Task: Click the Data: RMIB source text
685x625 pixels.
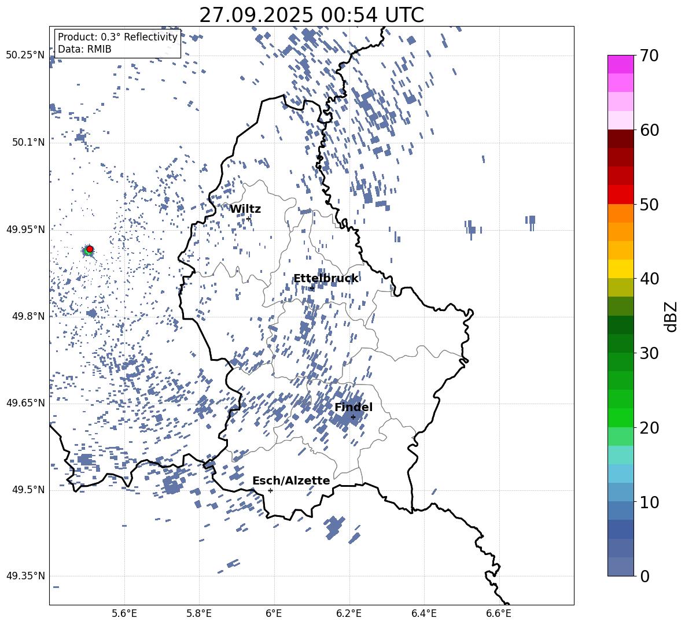Action: 84,50
